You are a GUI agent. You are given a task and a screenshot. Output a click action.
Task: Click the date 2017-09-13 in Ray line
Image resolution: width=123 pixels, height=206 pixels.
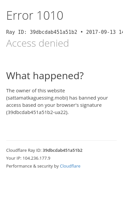(101, 32)
